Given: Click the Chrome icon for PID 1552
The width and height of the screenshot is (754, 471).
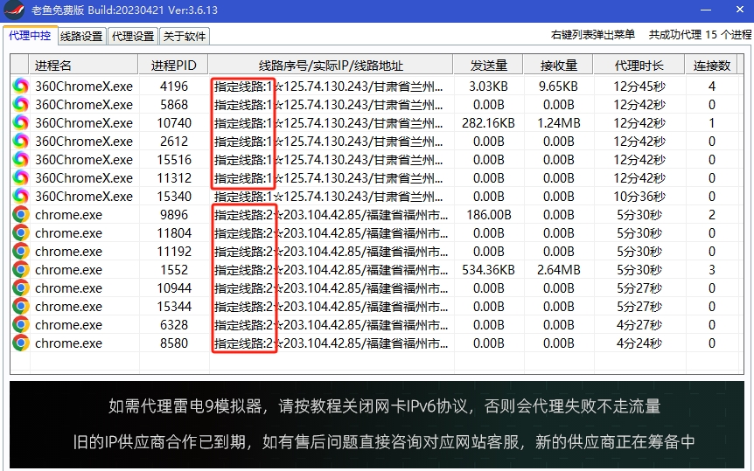Looking at the screenshot, I should 21,270.
